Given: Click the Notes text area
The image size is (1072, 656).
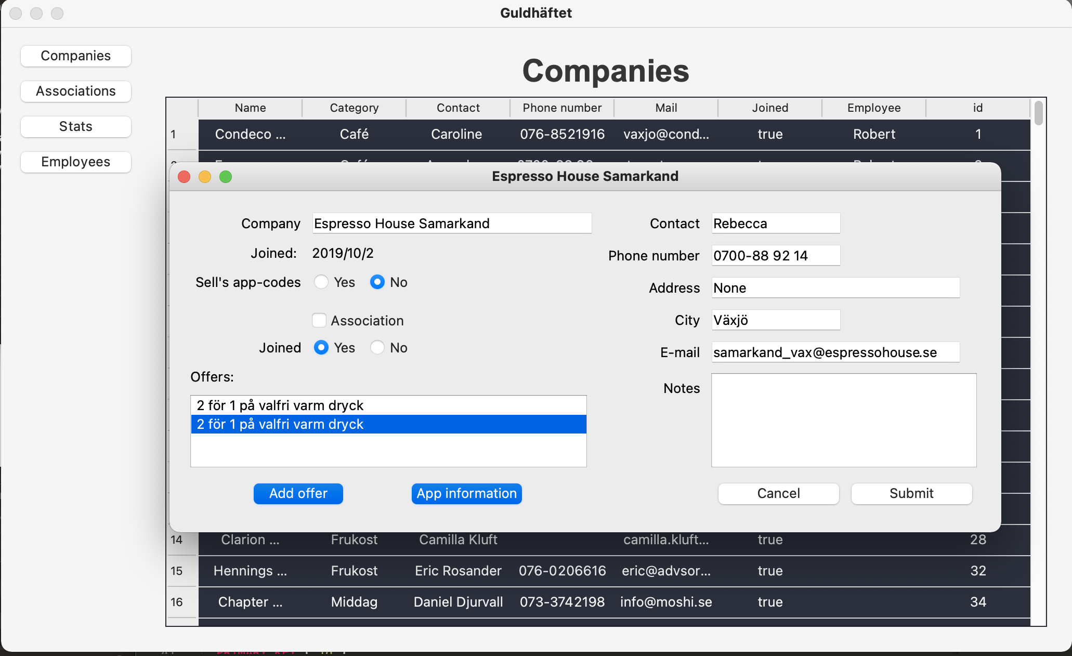Looking at the screenshot, I should (843, 420).
